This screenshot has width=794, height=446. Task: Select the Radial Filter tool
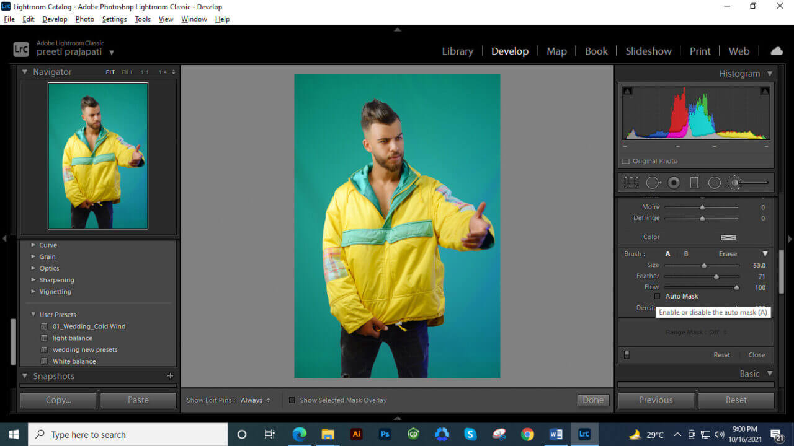[715, 182]
